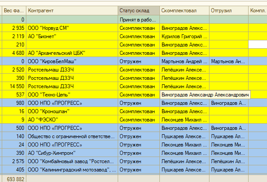Click the weight cell 2 575

pyautogui.click(x=14, y=161)
